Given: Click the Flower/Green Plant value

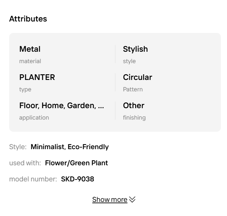Looking at the screenshot, I should [76, 163].
